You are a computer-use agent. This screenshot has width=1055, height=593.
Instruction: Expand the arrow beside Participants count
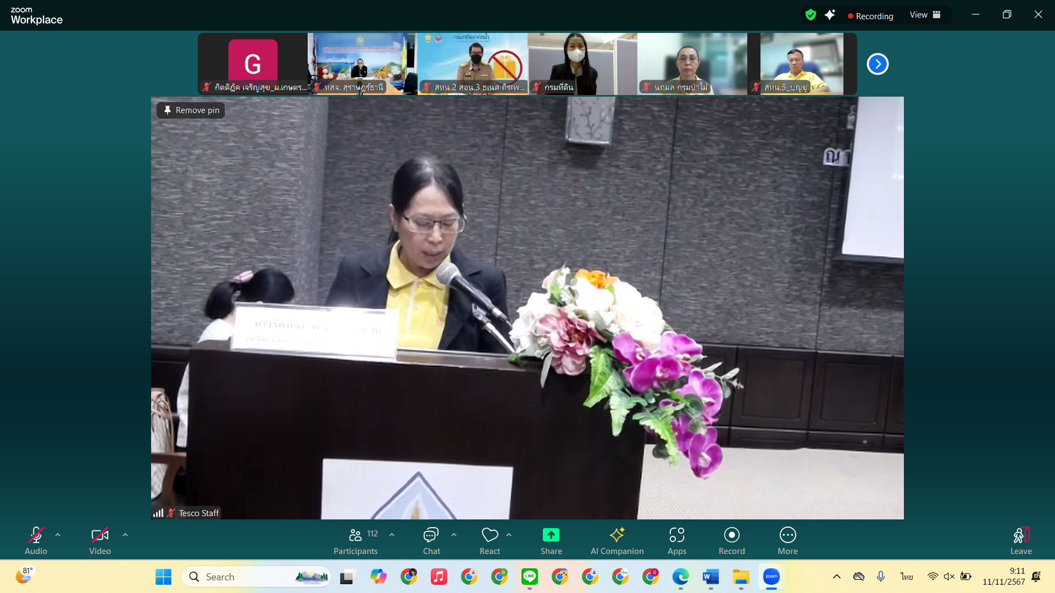[x=392, y=534]
